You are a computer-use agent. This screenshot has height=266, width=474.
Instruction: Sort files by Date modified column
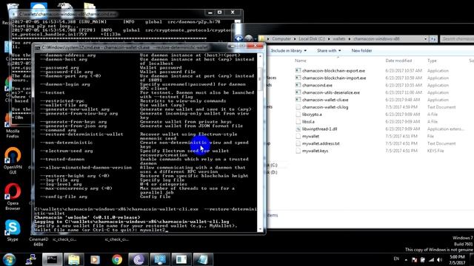(398, 61)
